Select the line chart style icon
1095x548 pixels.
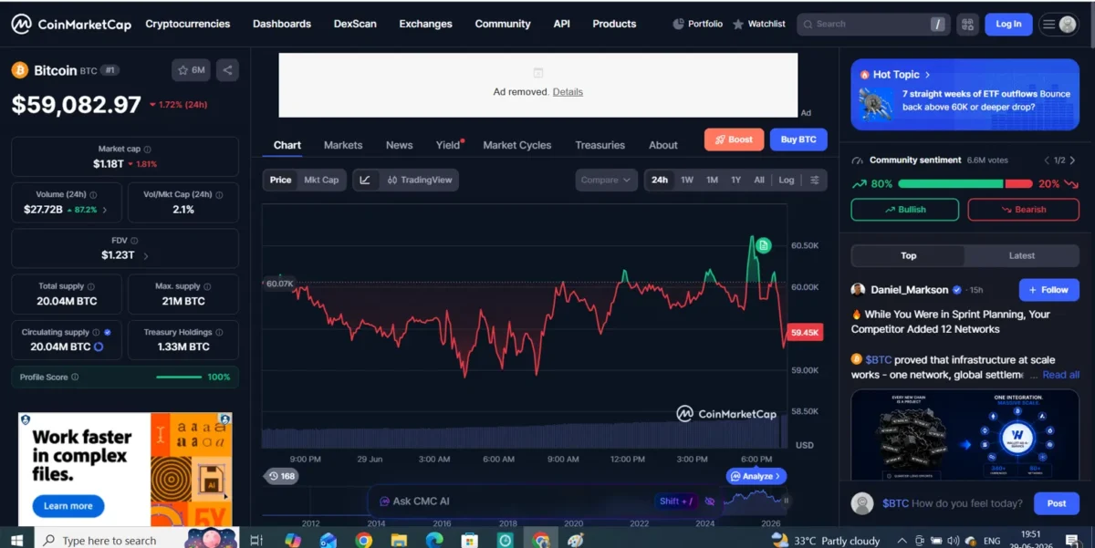(365, 180)
